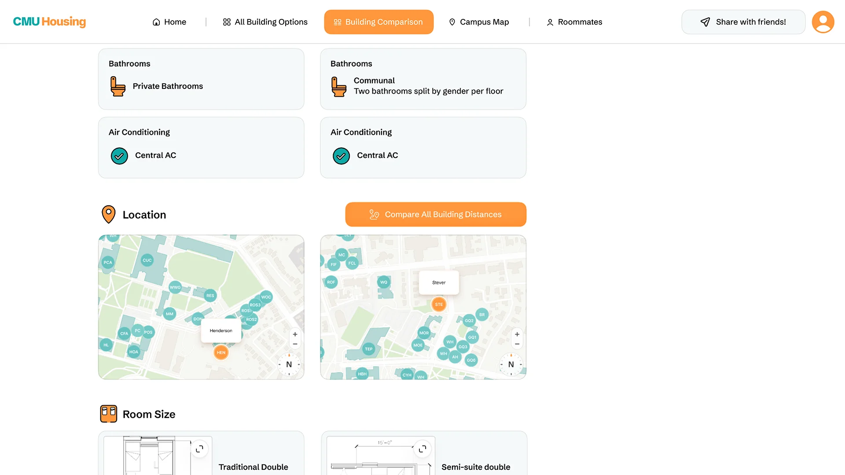Select the orange HEN map marker
Screen dimensions: 845x475
221,352
